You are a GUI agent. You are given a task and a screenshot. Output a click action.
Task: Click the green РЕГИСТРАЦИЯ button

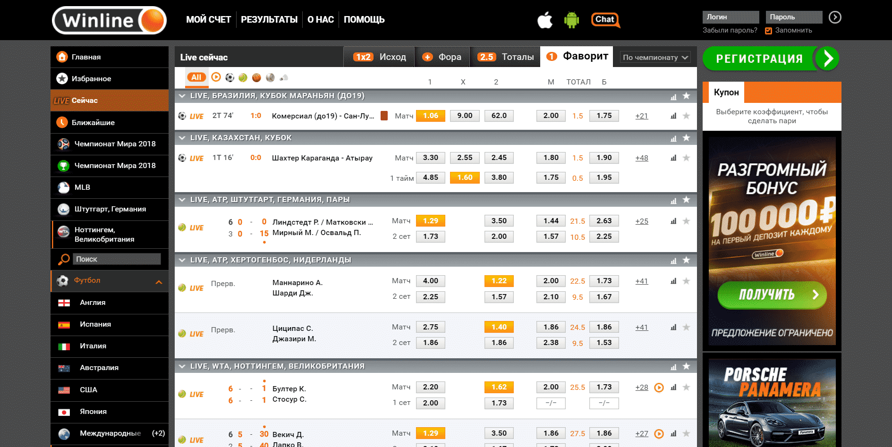pos(771,59)
